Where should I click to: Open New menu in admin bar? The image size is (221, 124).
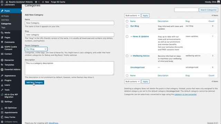point(46,2)
